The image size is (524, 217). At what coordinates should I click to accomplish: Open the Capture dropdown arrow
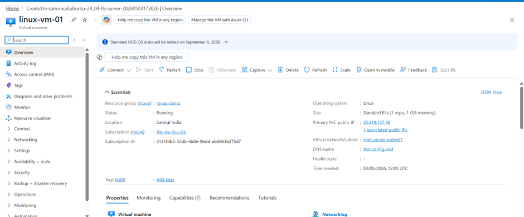270,70
